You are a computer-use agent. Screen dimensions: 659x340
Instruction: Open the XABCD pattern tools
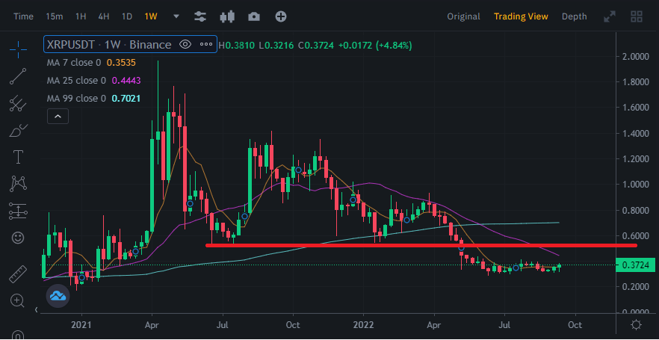(18, 183)
